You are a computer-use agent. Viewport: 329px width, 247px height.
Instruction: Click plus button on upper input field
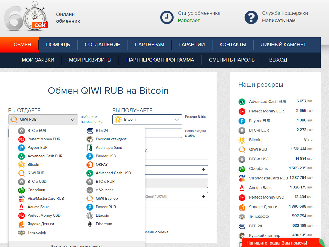pos(203,170)
